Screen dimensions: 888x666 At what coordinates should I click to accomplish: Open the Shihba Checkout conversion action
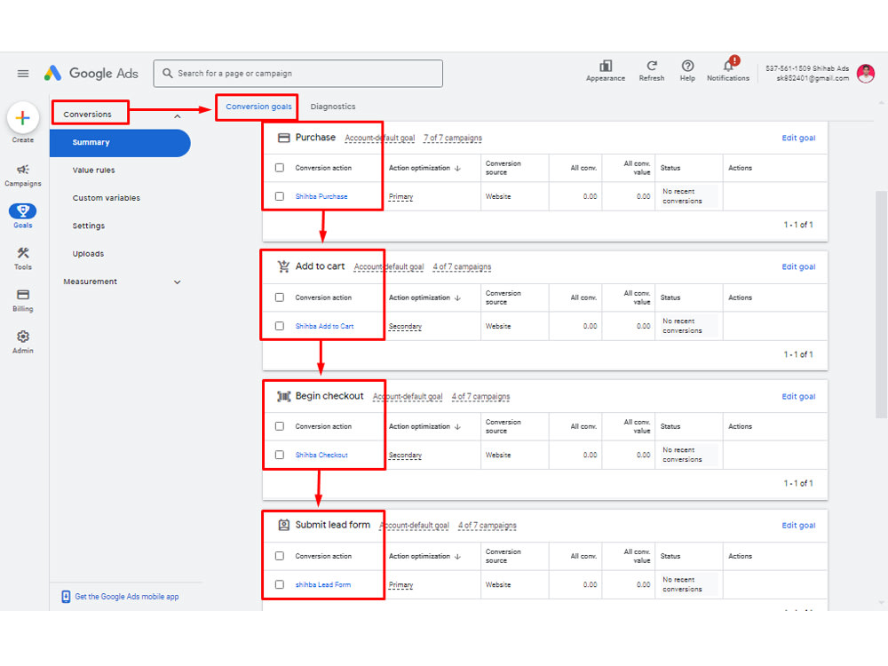(x=321, y=455)
